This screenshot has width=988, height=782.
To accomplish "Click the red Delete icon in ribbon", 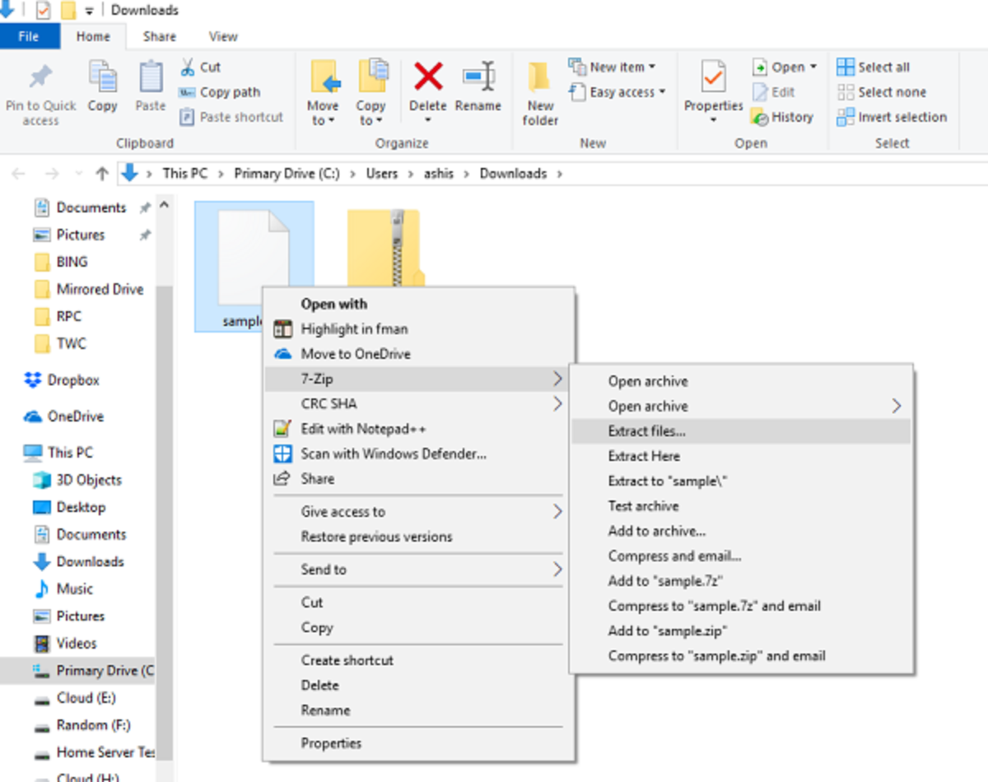I will coord(427,77).
